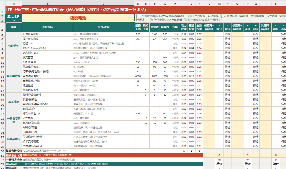Open the dropdown arrow beside 储能电池 cell
Image resolution: width=286 pixels, height=169 pixels.
point(139,16)
